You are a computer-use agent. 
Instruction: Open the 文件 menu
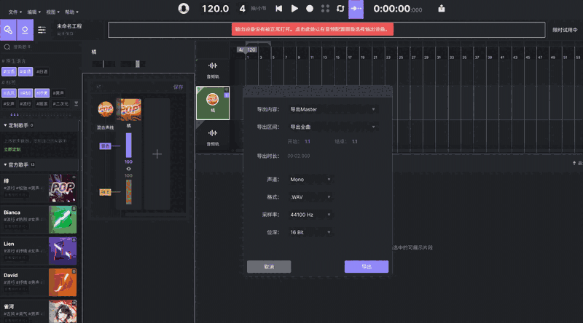(x=14, y=12)
